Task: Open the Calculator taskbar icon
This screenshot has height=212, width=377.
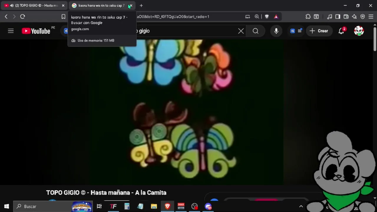Action: click(127, 206)
